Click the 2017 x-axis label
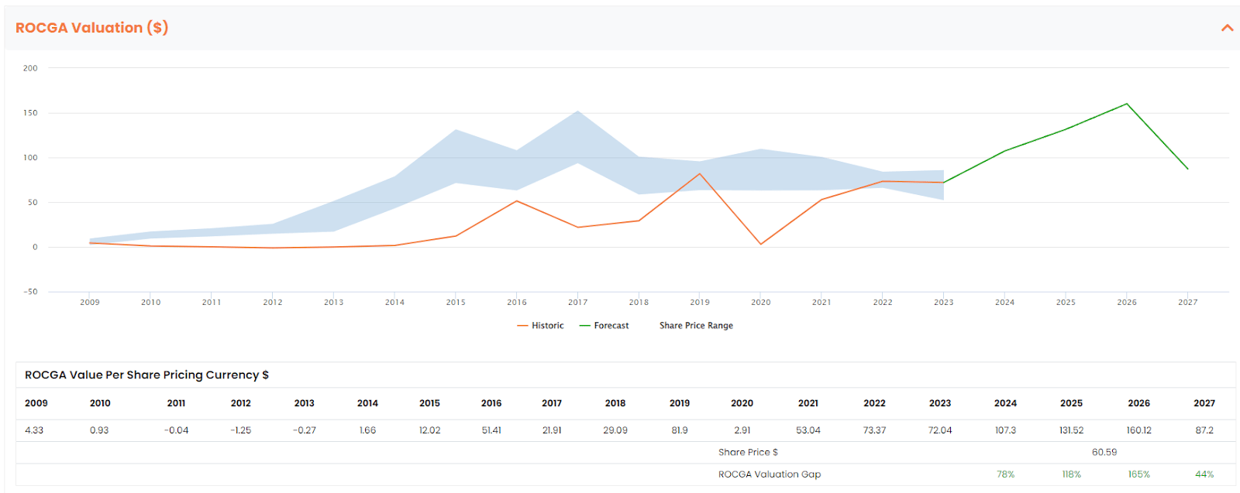 coord(577,303)
